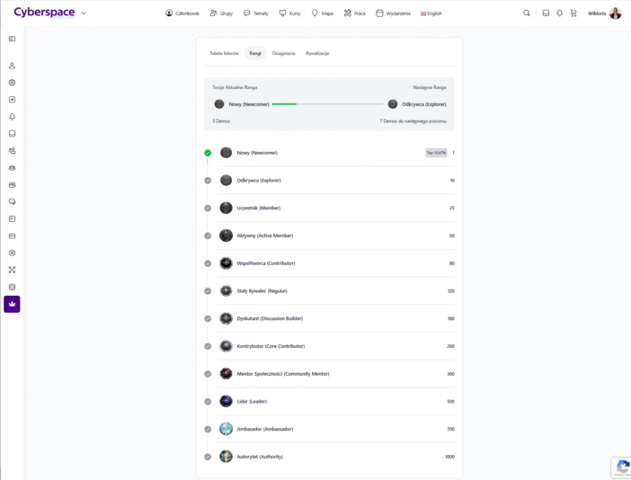Expand the dropdown arrow next to Cyberspace logo
Viewport: 631px width, 480px height.
(84, 13)
